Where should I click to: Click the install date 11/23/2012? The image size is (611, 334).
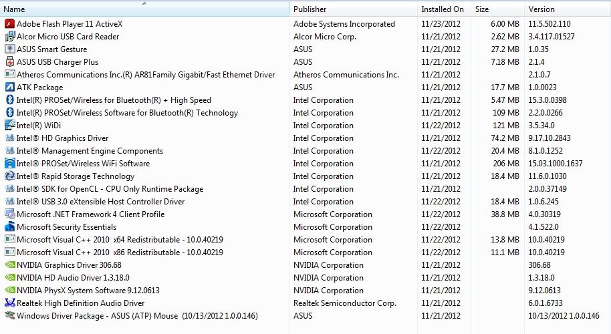click(x=441, y=24)
